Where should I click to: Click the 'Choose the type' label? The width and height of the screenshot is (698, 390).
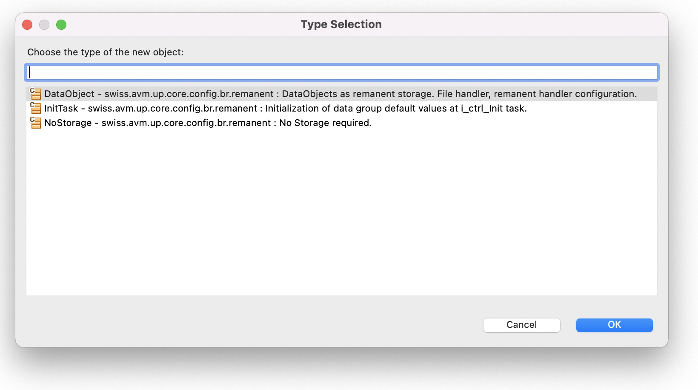click(x=106, y=52)
